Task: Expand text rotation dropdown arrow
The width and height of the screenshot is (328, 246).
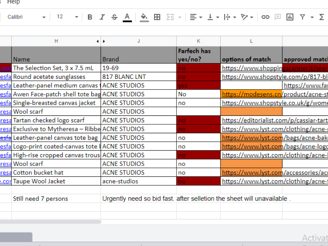Action: [x=252, y=17]
